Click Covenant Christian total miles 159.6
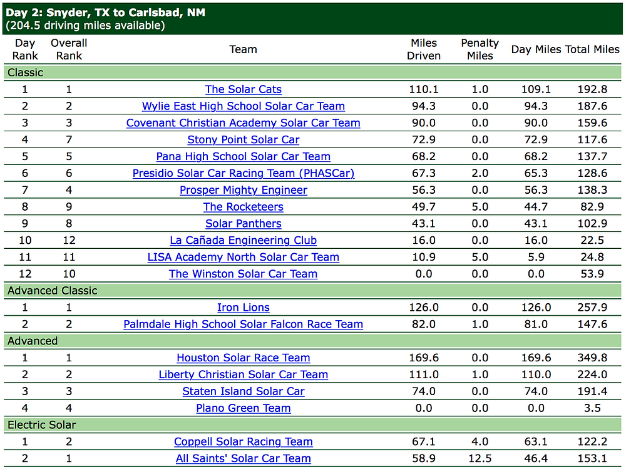The height and width of the screenshot is (472, 626). point(592,123)
